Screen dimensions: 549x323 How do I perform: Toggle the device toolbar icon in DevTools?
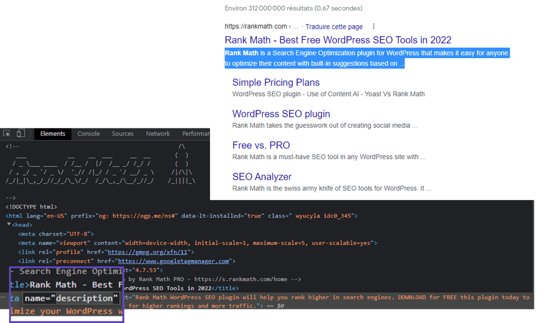click(20, 133)
